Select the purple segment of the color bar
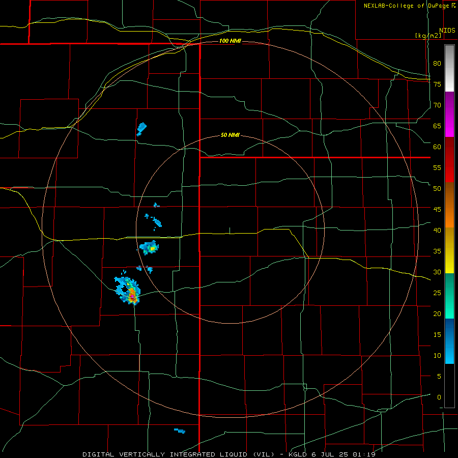 [449, 114]
